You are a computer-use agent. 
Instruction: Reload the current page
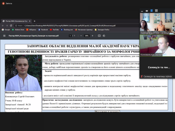click(x=11, y=25)
